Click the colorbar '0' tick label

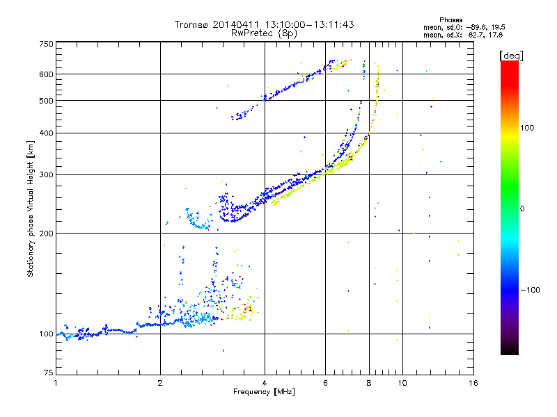coord(522,209)
